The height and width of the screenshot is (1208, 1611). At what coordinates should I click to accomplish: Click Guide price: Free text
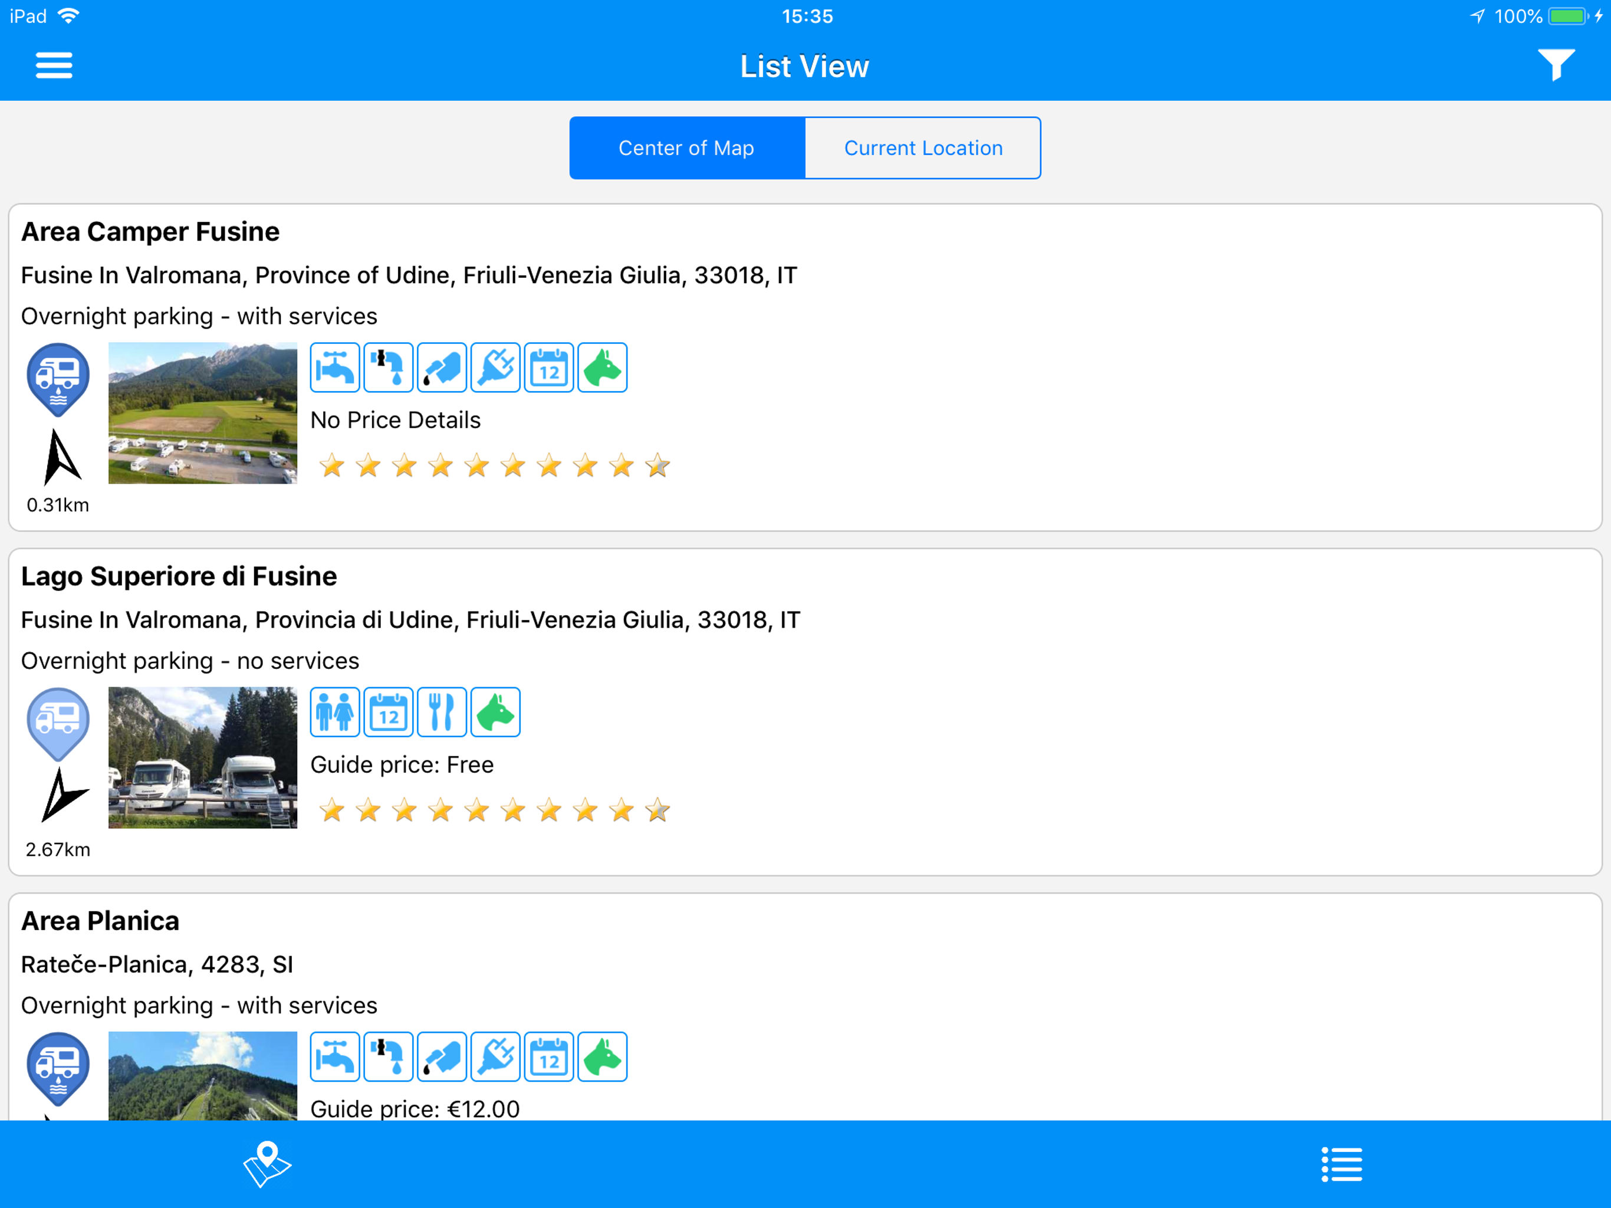[x=402, y=765]
